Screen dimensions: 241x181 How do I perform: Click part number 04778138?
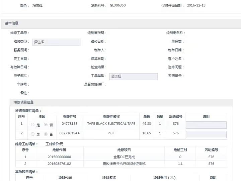70,124
